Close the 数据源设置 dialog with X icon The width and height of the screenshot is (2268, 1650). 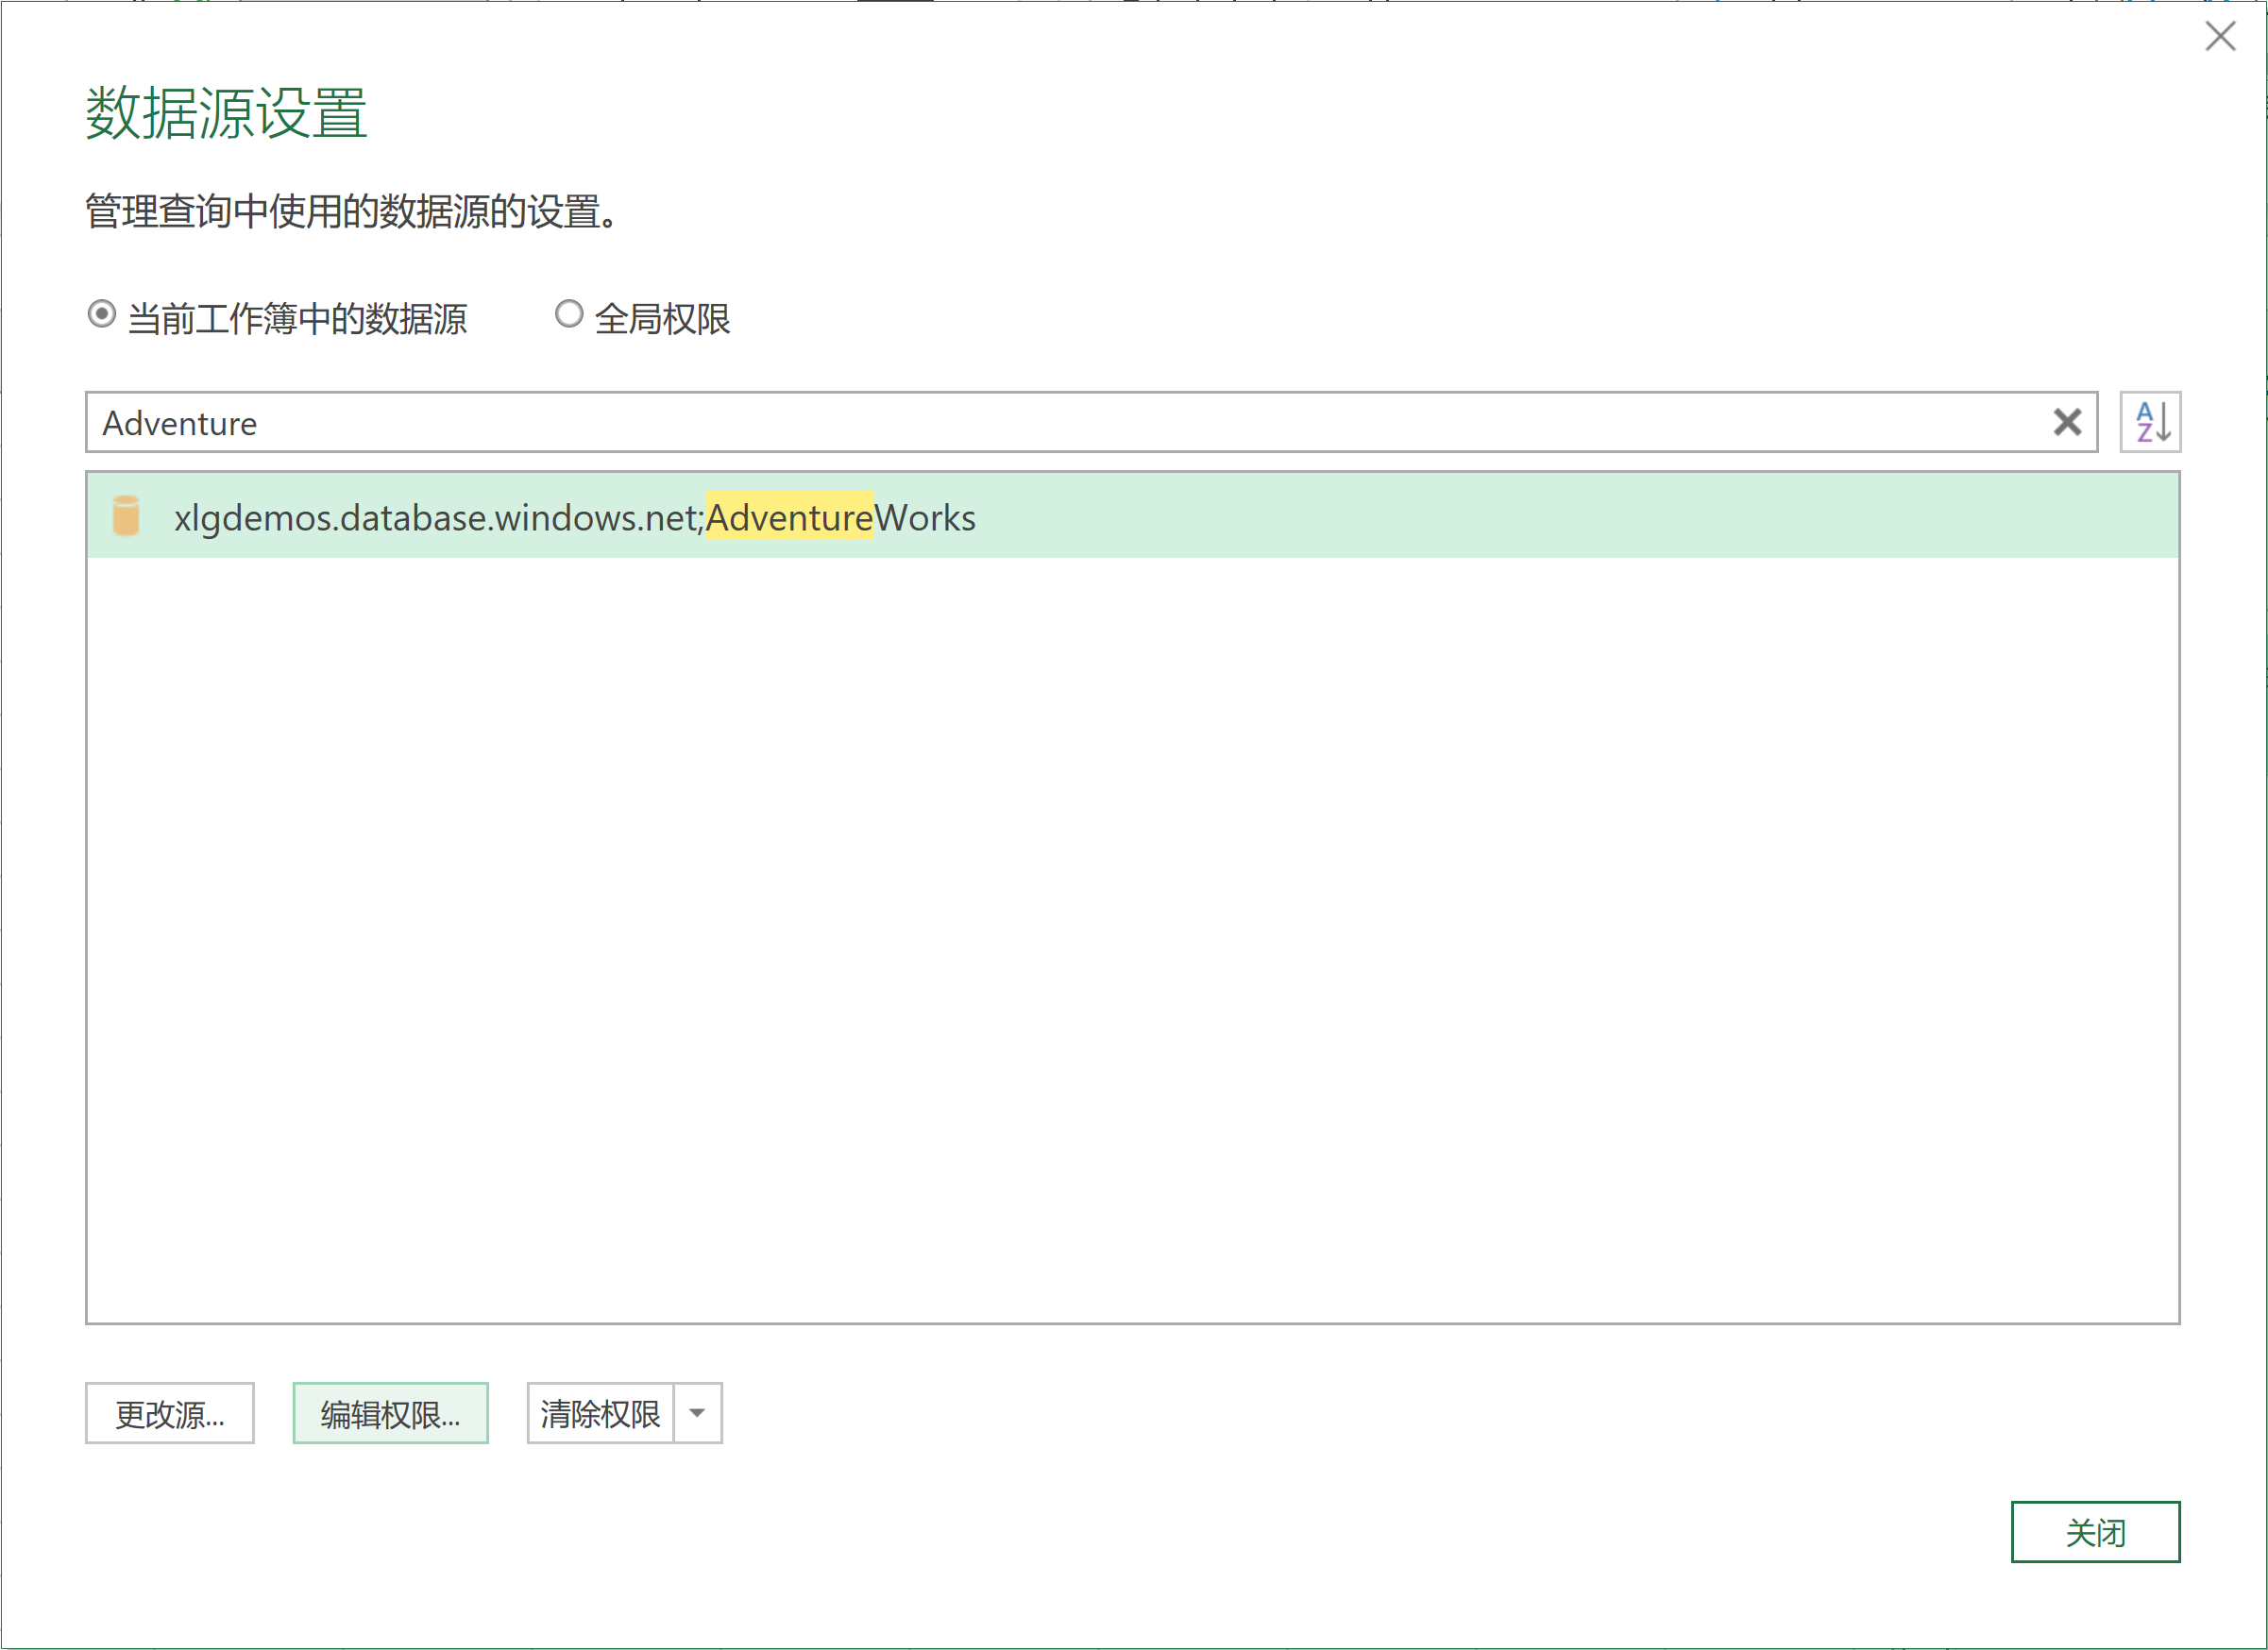pos(2220,37)
